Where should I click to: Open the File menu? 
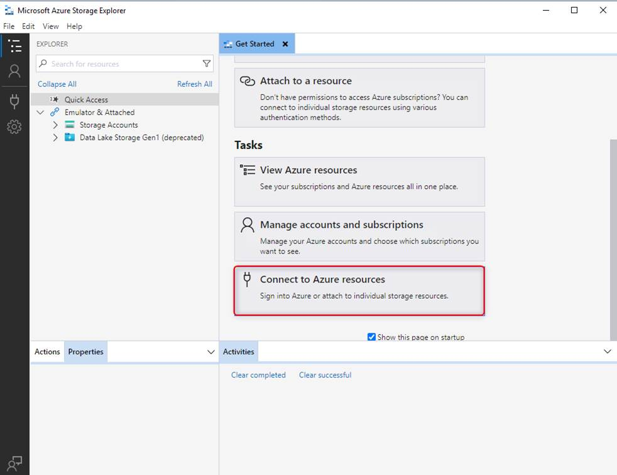click(9, 26)
